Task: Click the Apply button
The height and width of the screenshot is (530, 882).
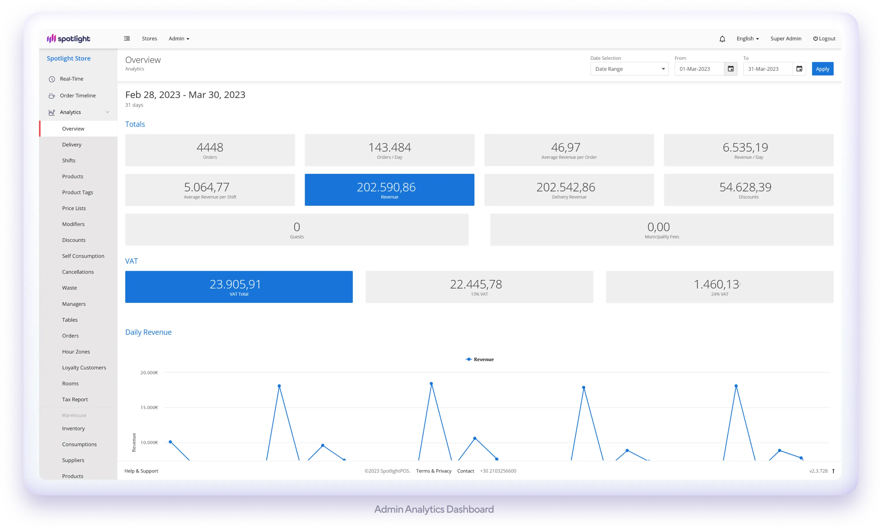Action: tap(822, 69)
